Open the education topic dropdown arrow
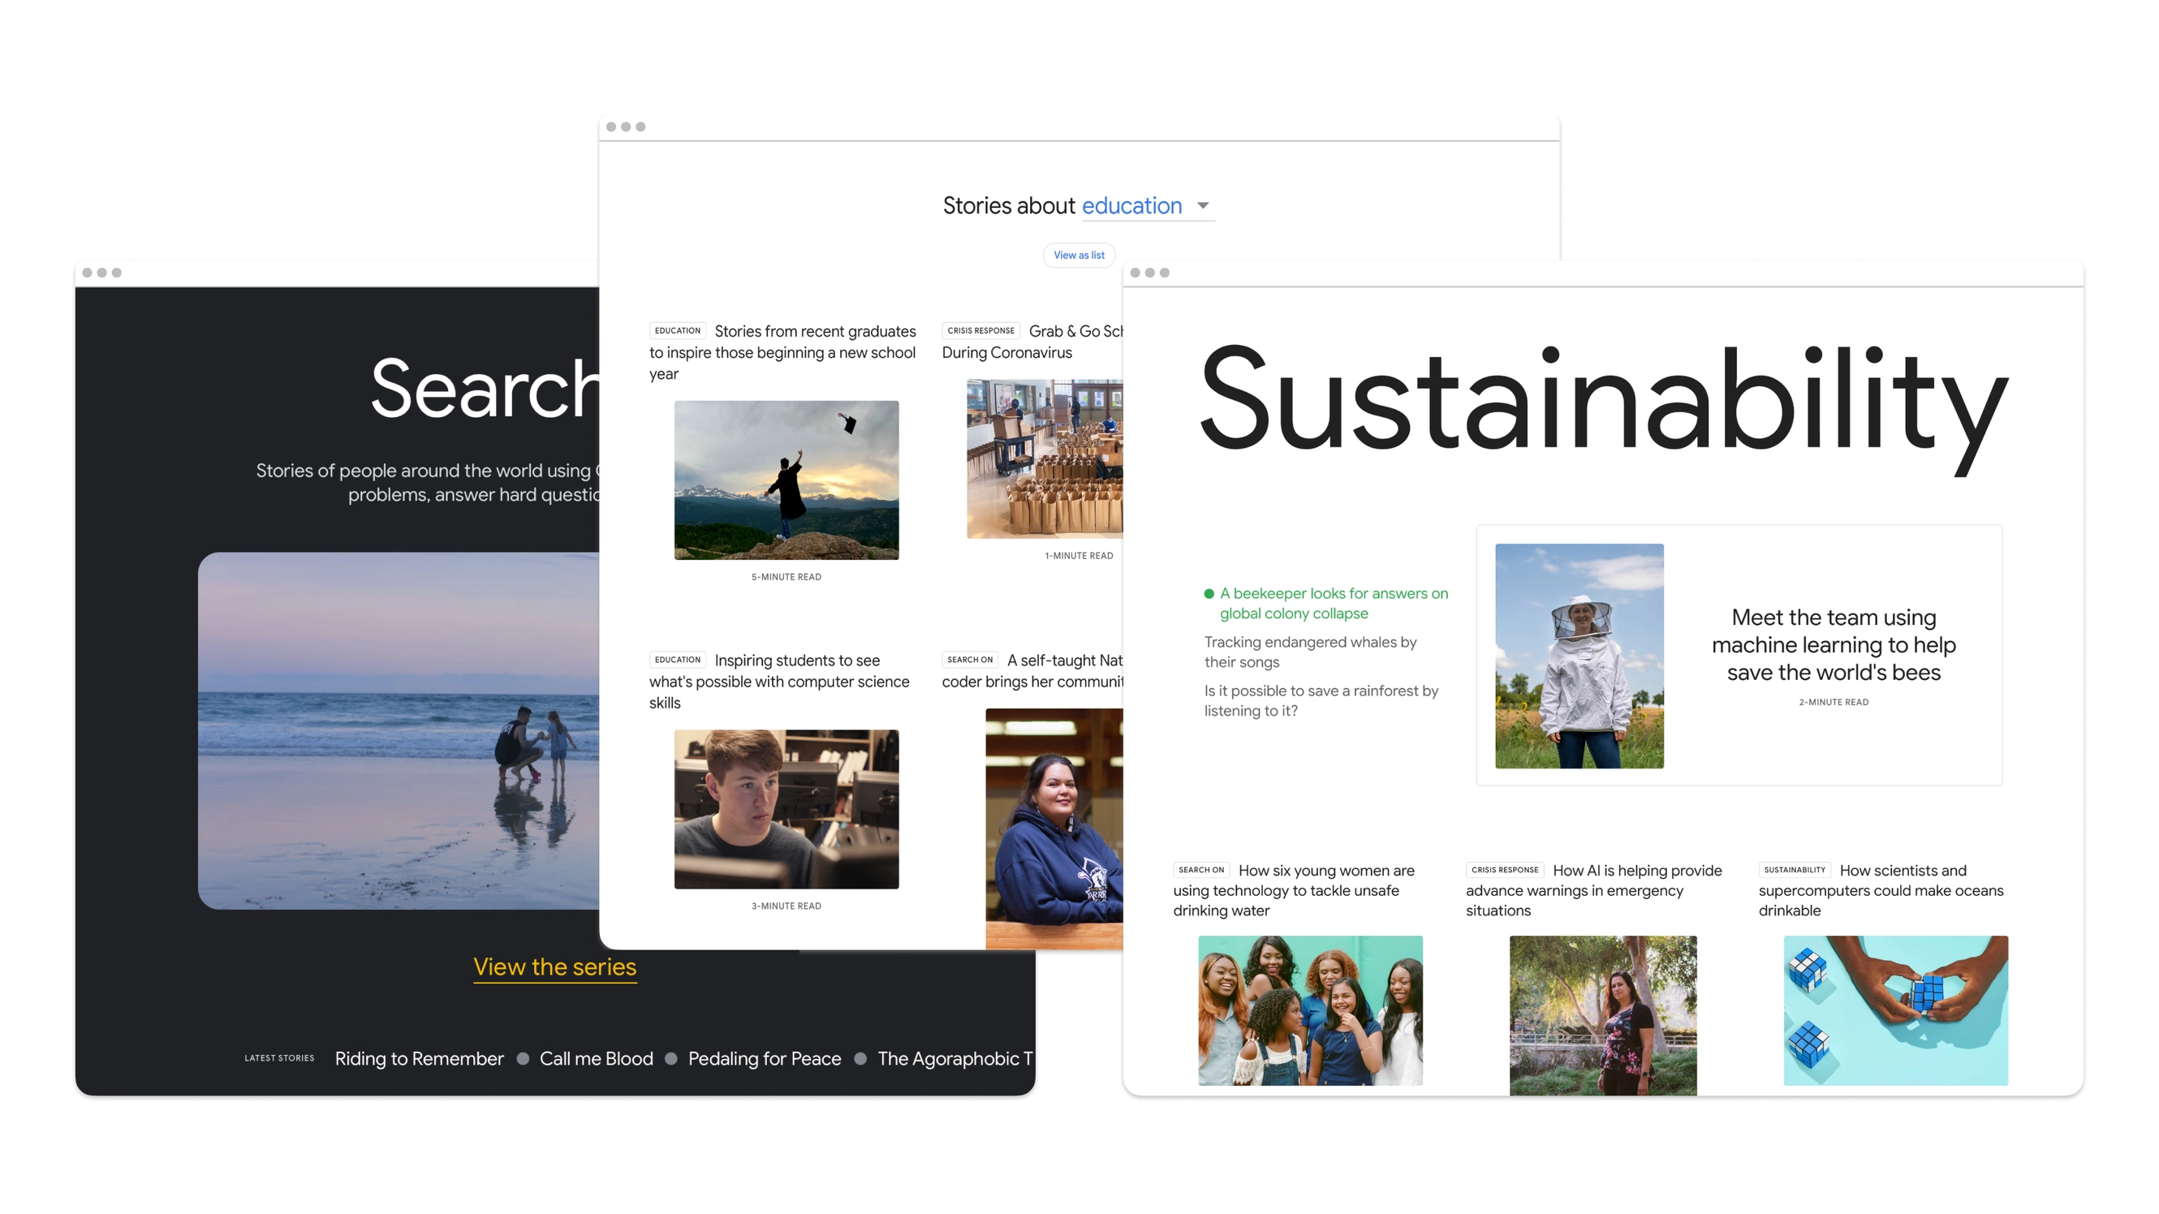2159x1214 pixels. (x=1203, y=206)
